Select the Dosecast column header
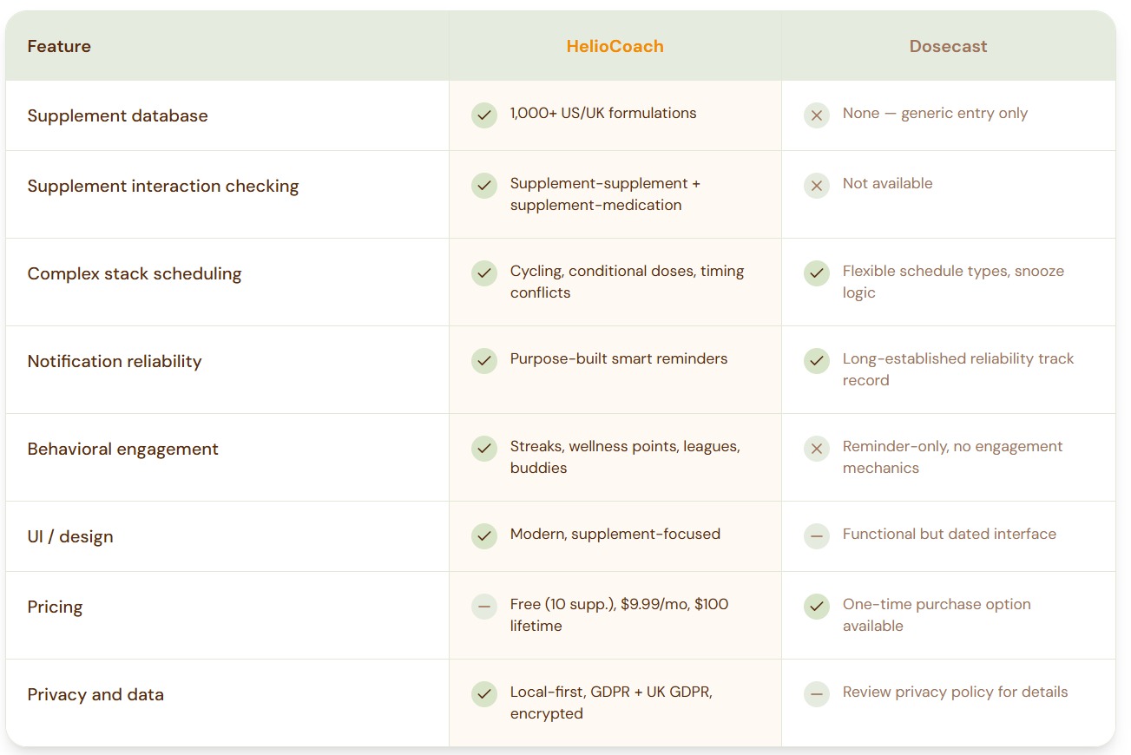The image size is (1131, 755). (948, 47)
